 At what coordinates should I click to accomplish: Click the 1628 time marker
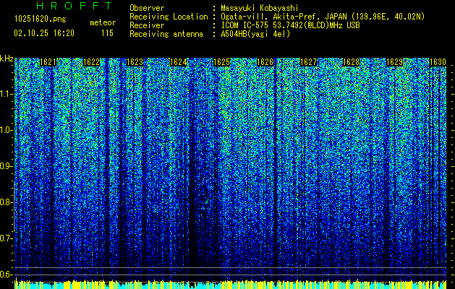coord(351,62)
